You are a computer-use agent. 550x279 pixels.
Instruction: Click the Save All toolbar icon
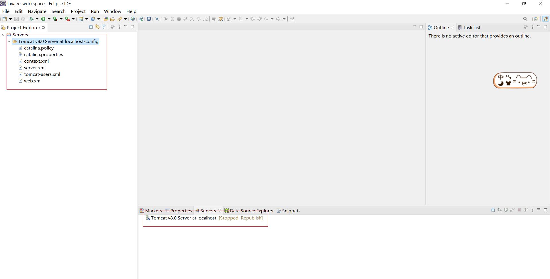[23, 19]
